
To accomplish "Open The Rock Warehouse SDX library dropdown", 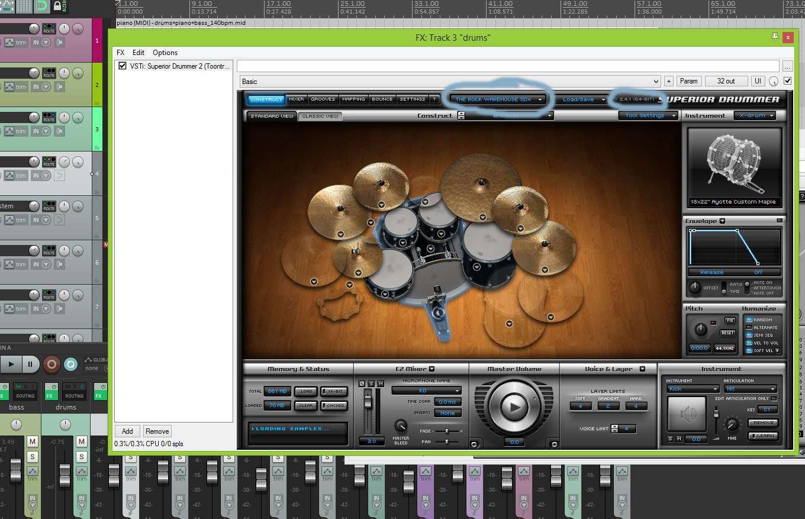I will (498, 99).
